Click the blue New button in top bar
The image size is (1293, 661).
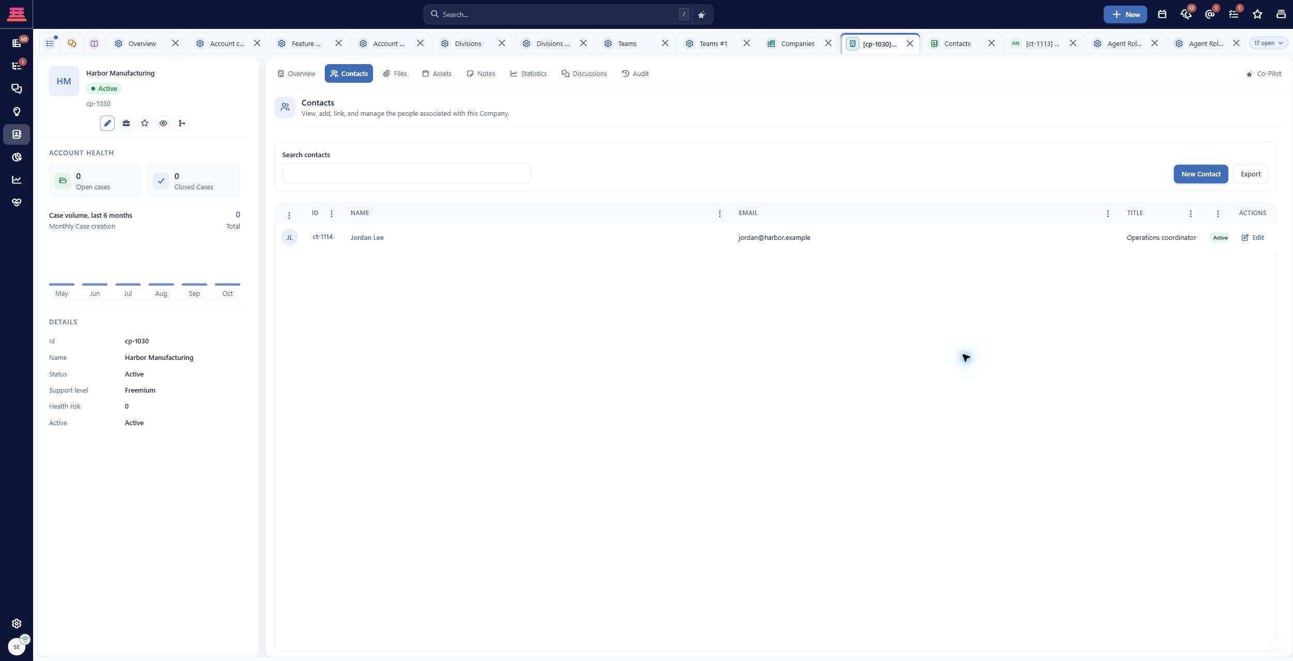(1125, 14)
